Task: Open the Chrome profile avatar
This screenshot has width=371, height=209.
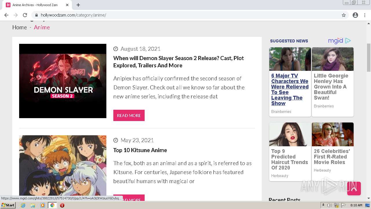Action: click(355, 15)
